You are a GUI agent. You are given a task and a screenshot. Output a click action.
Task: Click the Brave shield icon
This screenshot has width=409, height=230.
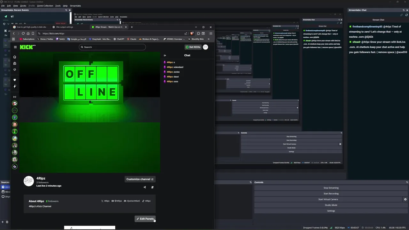click(x=192, y=33)
